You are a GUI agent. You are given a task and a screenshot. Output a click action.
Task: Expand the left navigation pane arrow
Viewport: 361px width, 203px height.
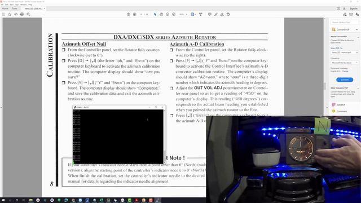1,107
